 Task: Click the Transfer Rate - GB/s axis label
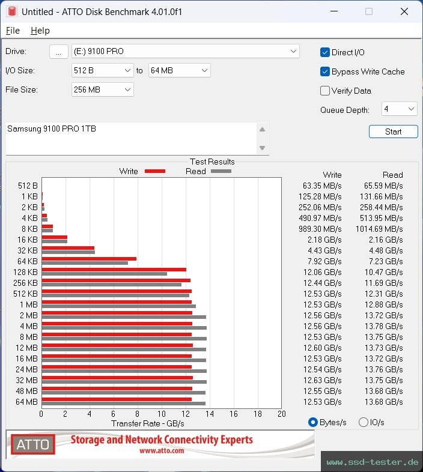(x=148, y=423)
